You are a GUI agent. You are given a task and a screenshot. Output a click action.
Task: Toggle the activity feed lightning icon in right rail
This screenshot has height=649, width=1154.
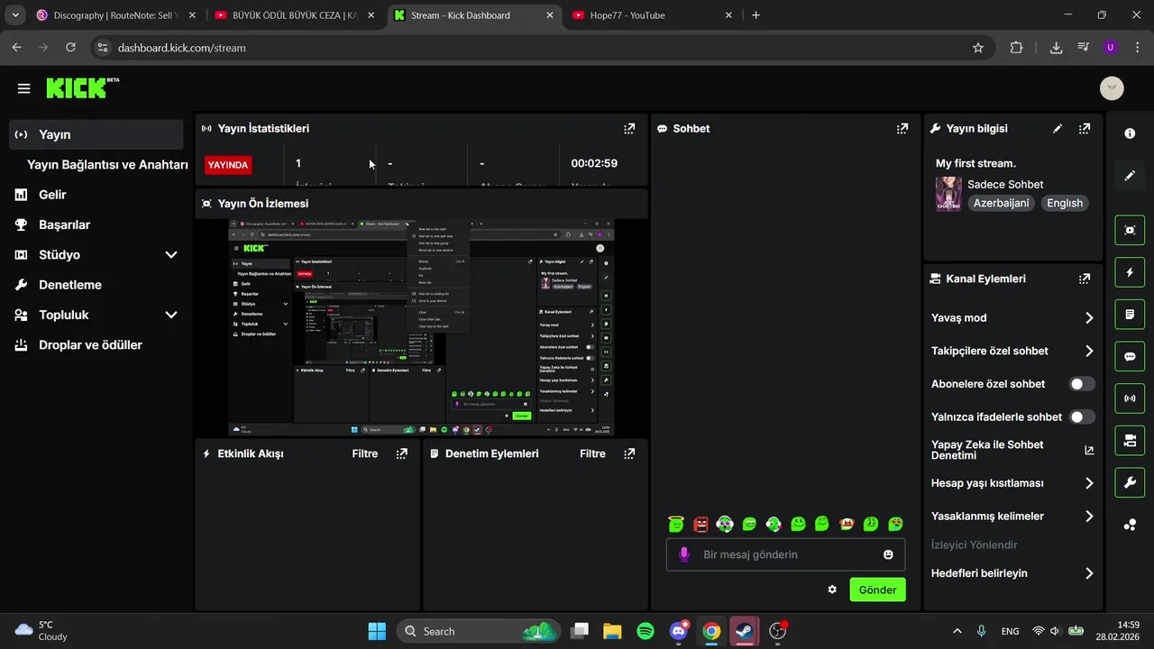tap(1130, 272)
